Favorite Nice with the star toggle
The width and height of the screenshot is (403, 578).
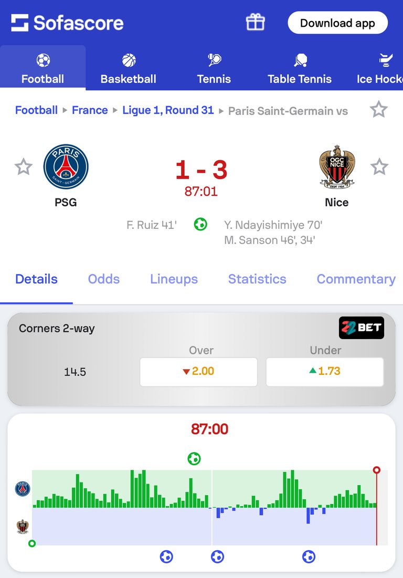379,166
